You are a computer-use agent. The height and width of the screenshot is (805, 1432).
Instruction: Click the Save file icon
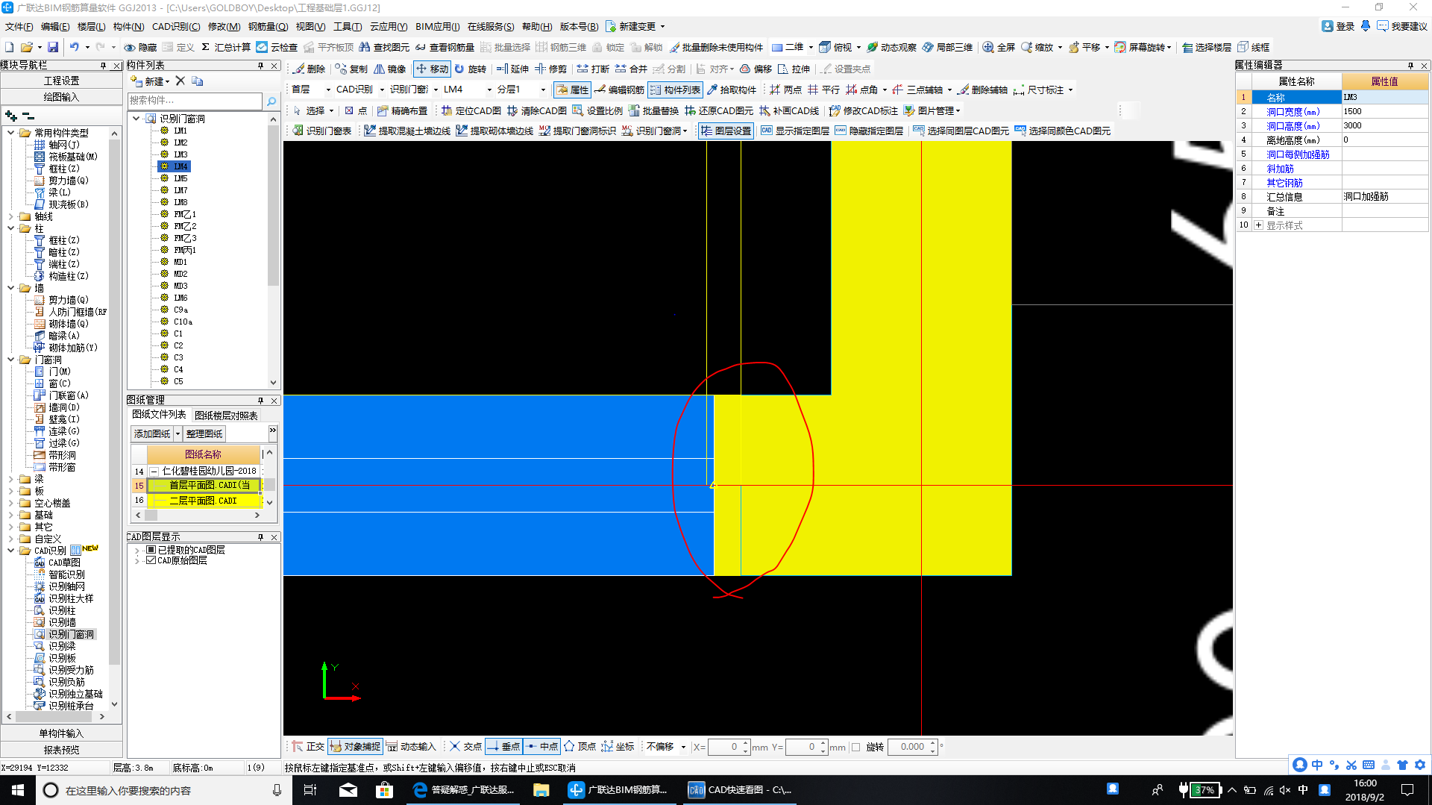click(53, 47)
